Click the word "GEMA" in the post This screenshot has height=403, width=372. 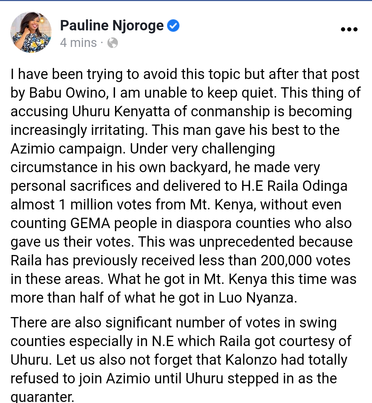point(90,223)
